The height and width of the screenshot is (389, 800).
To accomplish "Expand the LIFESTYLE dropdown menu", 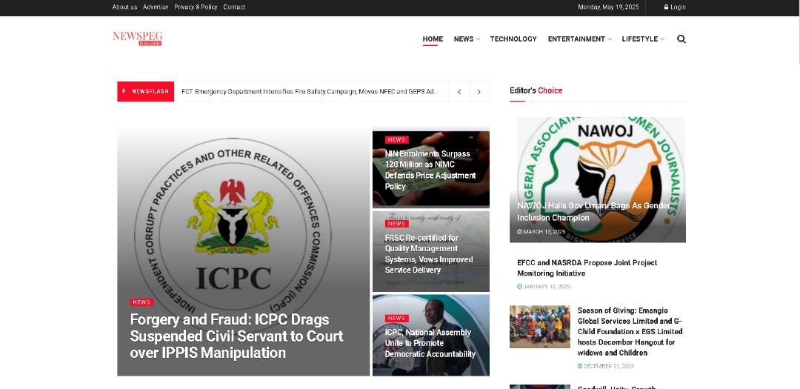I will click(643, 39).
